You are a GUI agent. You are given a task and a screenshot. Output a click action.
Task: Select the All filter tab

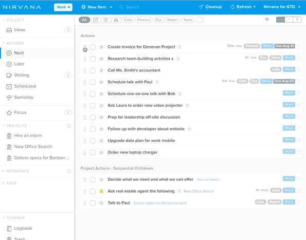[x=84, y=20]
